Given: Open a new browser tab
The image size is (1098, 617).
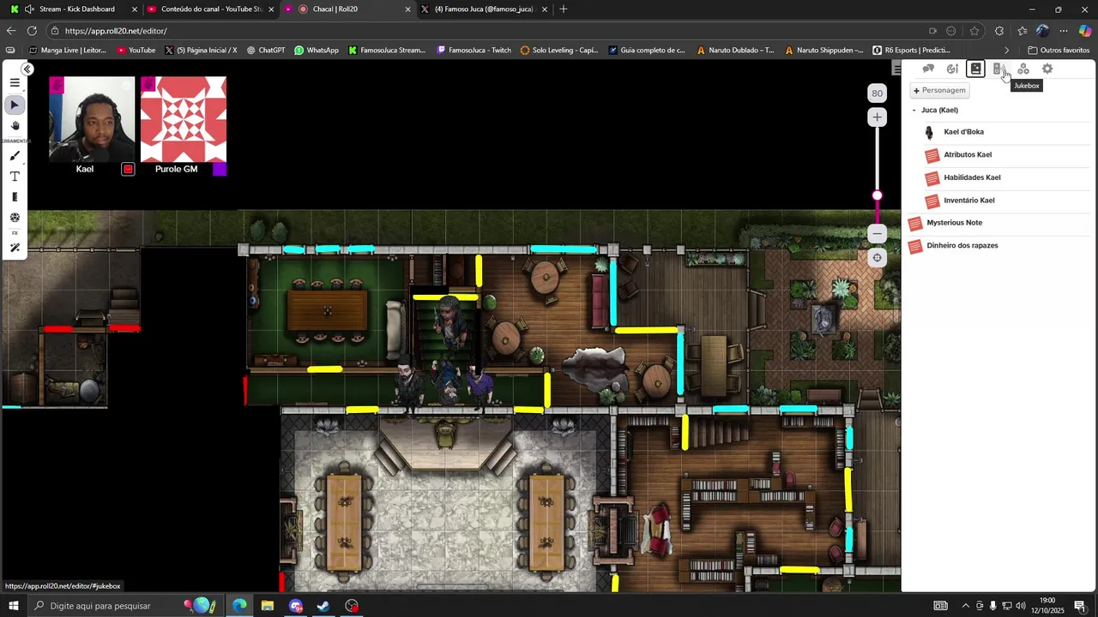Looking at the screenshot, I should click(564, 9).
